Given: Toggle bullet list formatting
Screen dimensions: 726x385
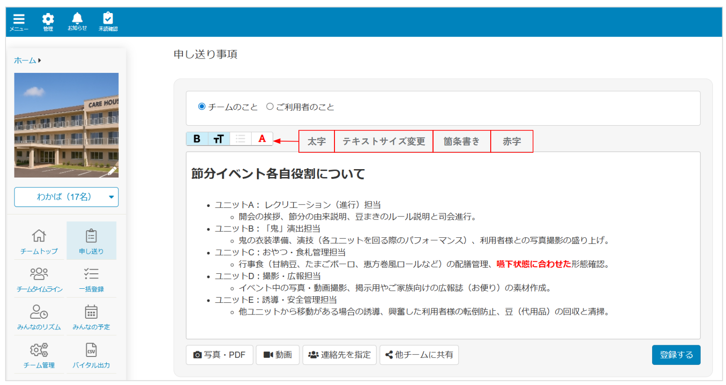Looking at the screenshot, I should pos(240,139).
